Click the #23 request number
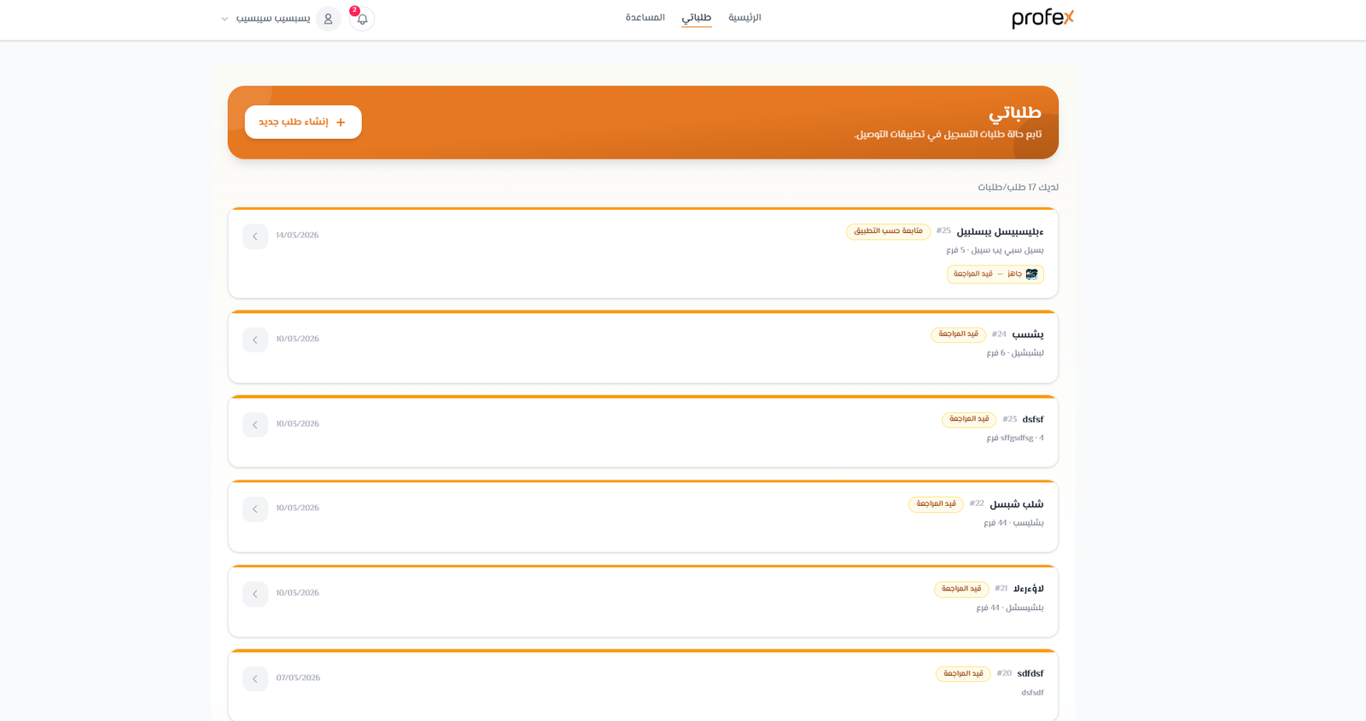Viewport: 1366px width, 721px height. click(x=1010, y=419)
